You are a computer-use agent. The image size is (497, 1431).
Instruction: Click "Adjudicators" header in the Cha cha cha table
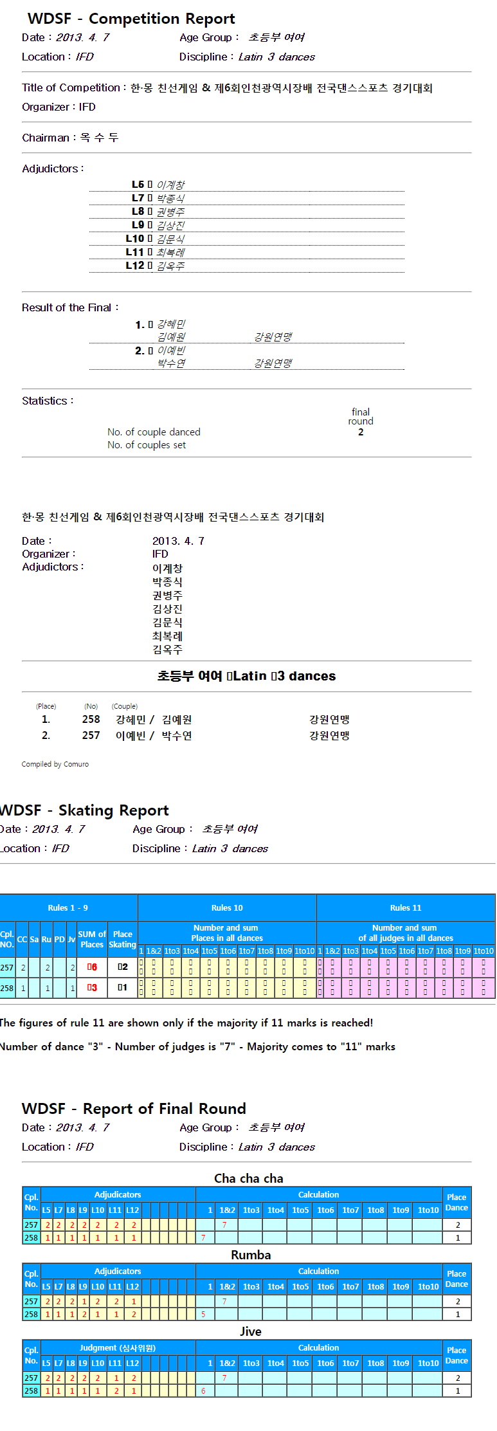click(x=118, y=1195)
